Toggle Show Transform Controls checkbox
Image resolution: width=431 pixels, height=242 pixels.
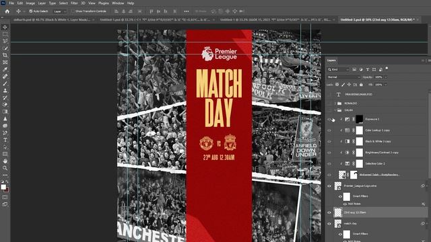pos(73,11)
